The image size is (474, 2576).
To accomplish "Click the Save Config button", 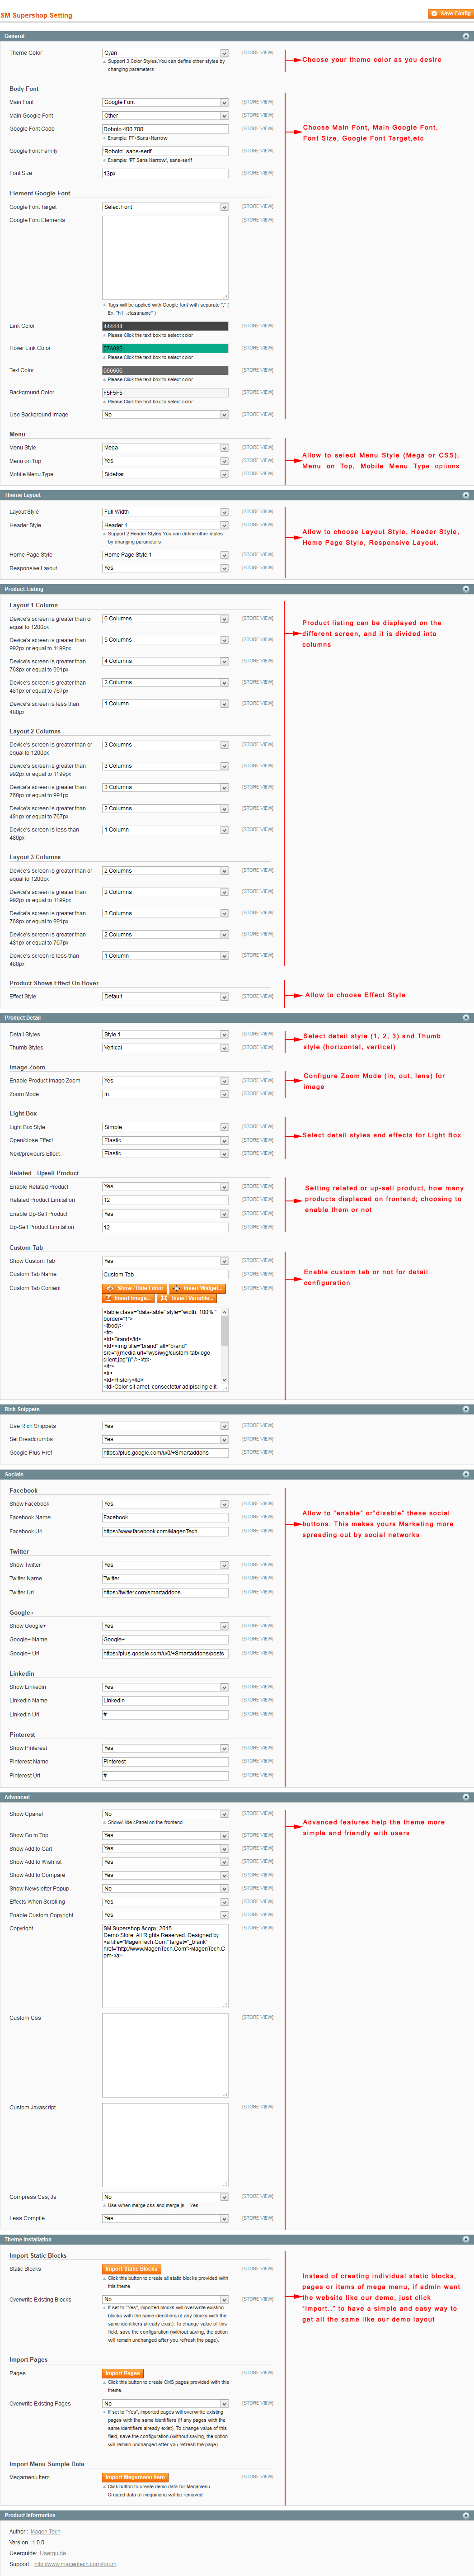I will coord(450,14).
